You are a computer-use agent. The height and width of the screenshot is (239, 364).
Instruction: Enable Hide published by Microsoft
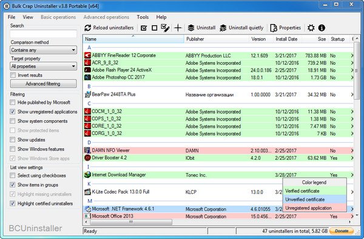coord(13,102)
